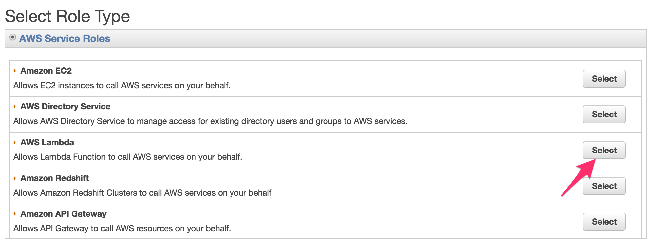Click the Amazon API Gateway title
The height and width of the screenshot is (242, 651).
point(63,214)
